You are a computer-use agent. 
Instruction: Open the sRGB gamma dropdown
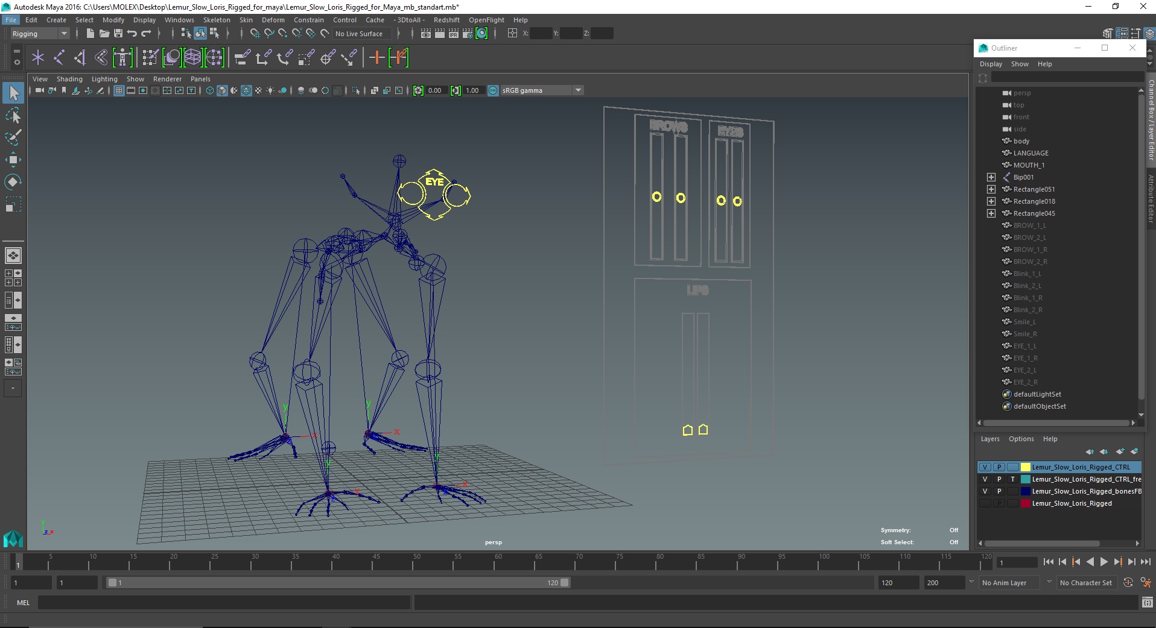click(x=542, y=90)
